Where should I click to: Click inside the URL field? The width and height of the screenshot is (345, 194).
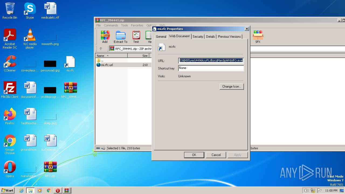[x=211, y=61]
